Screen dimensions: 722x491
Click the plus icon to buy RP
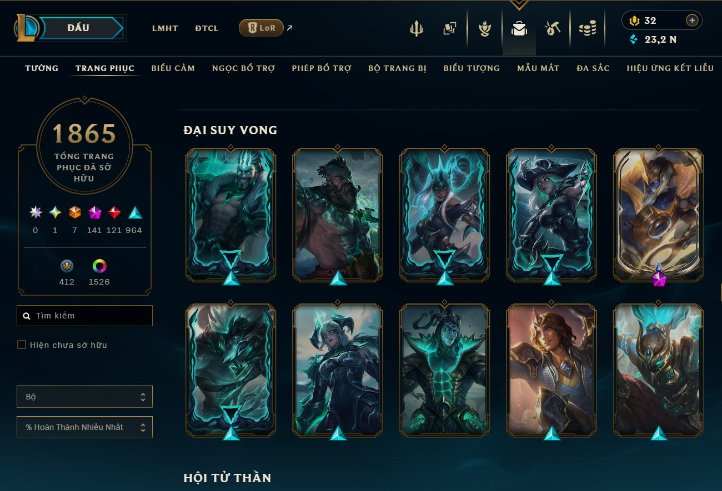pyautogui.click(x=691, y=21)
